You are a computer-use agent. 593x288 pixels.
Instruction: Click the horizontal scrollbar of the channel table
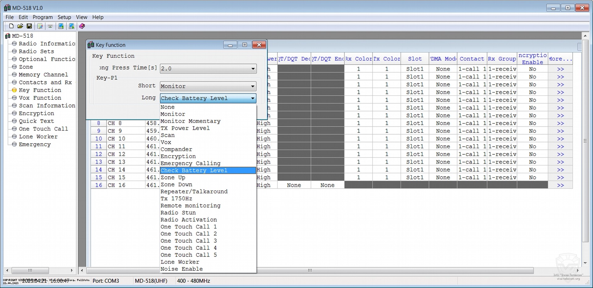pos(310,270)
